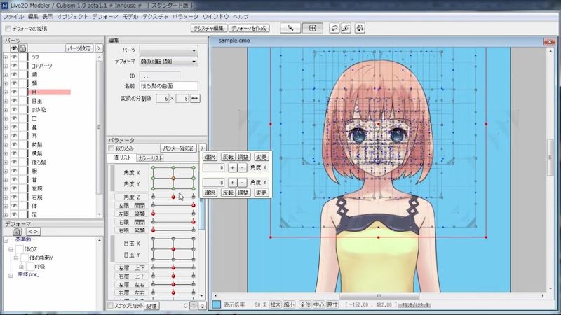Select the arrow selection tool in toolbar

pos(290,28)
